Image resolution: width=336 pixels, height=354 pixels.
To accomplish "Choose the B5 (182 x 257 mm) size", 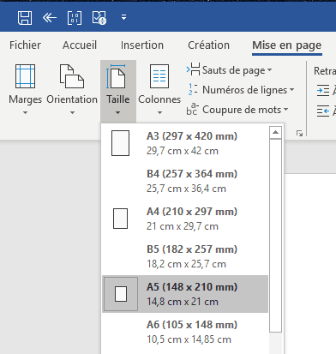I will tap(185, 256).
